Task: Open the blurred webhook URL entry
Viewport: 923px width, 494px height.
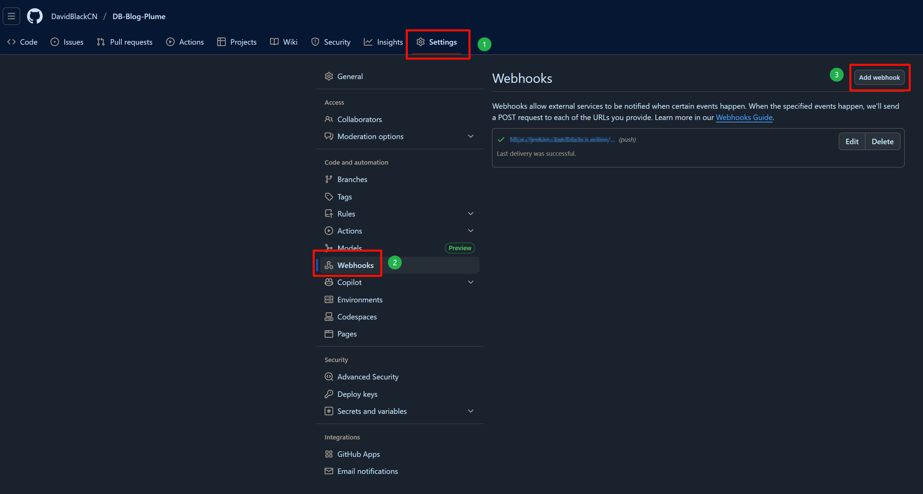Action: 561,140
